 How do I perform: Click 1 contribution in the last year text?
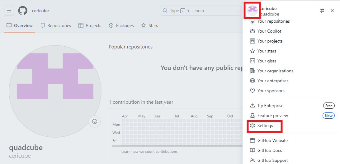(141, 102)
